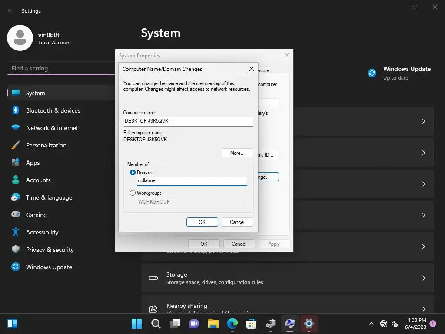Switch to System Properties taskbar icon
This screenshot has width=445, height=334.
(x=290, y=324)
